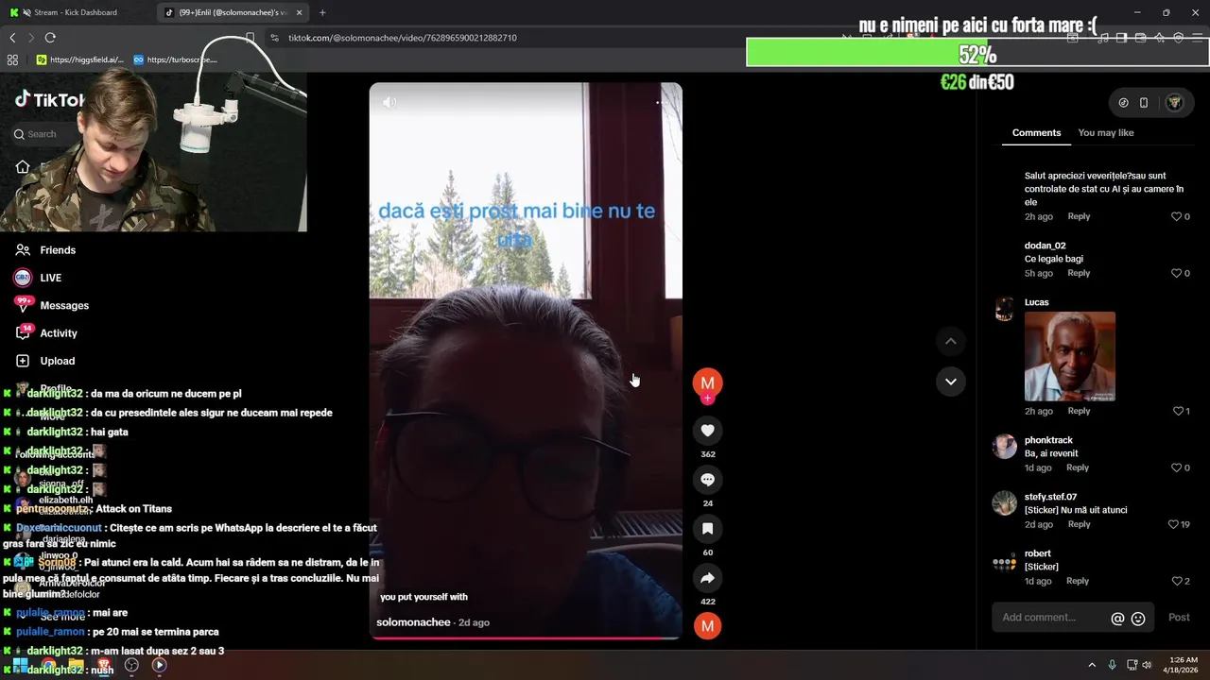Reply to dodan_02 comment

pyautogui.click(x=1079, y=273)
